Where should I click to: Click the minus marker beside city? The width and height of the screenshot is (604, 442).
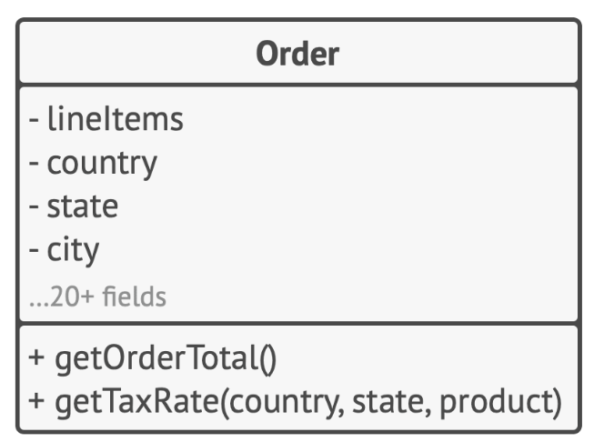coord(34,250)
